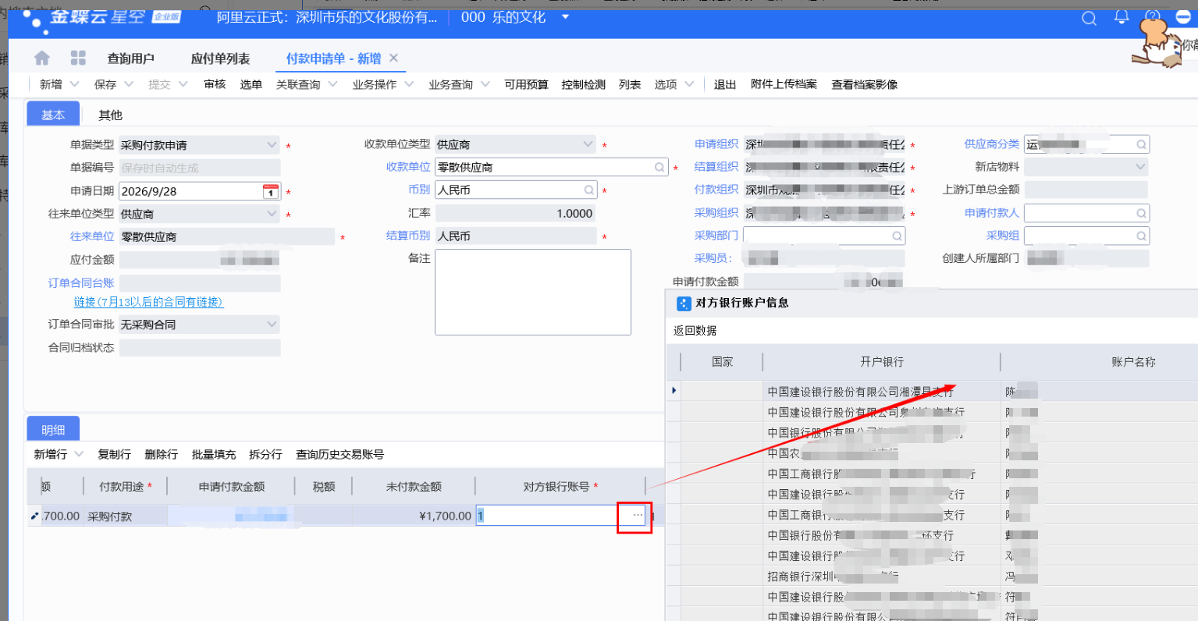Open notifications bell icon
The height and width of the screenshot is (621, 1198).
coord(1122,17)
